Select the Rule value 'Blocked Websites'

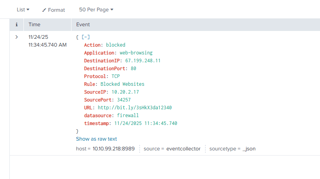point(122,84)
